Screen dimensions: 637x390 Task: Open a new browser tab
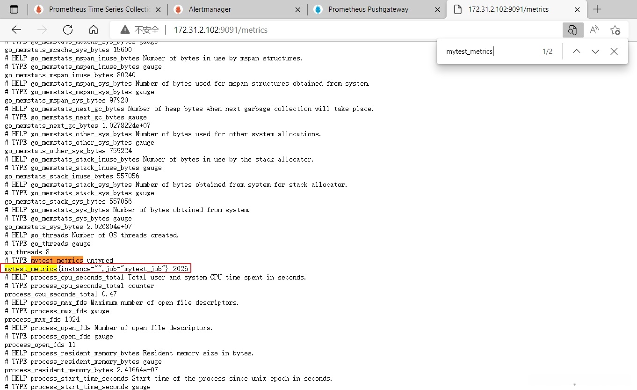(597, 9)
